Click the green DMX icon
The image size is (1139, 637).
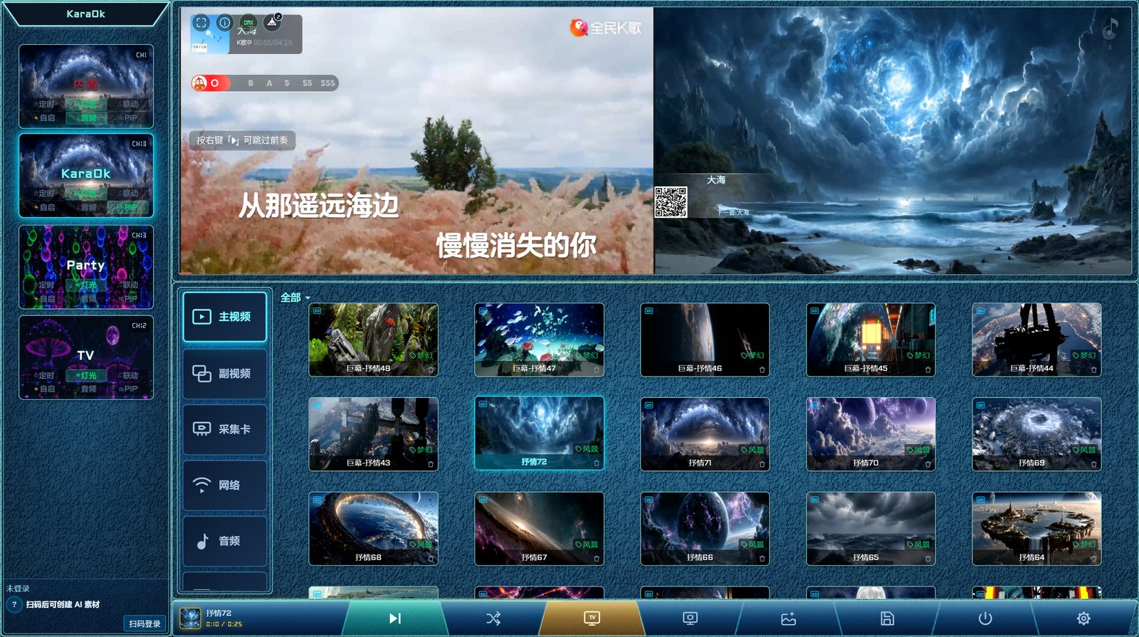[248, 22]
